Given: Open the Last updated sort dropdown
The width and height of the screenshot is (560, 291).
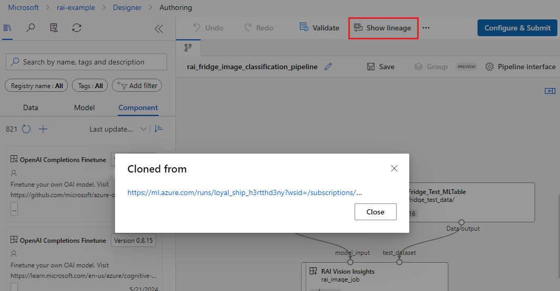Looking at the screenshot, I should pyautogui.click(x=118, y=129).
